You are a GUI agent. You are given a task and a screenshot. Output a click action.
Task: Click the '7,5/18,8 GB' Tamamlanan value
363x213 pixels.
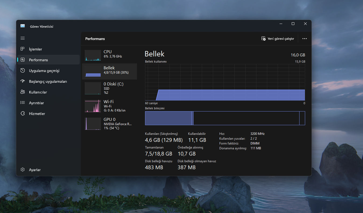(x=158, y=154)
